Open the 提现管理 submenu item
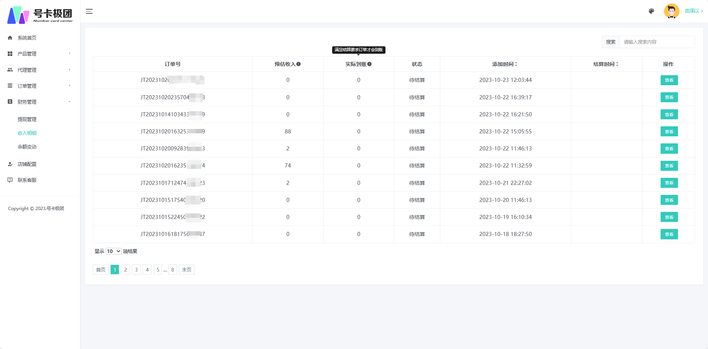Viewport: 708px width, 349px height. 27,119
